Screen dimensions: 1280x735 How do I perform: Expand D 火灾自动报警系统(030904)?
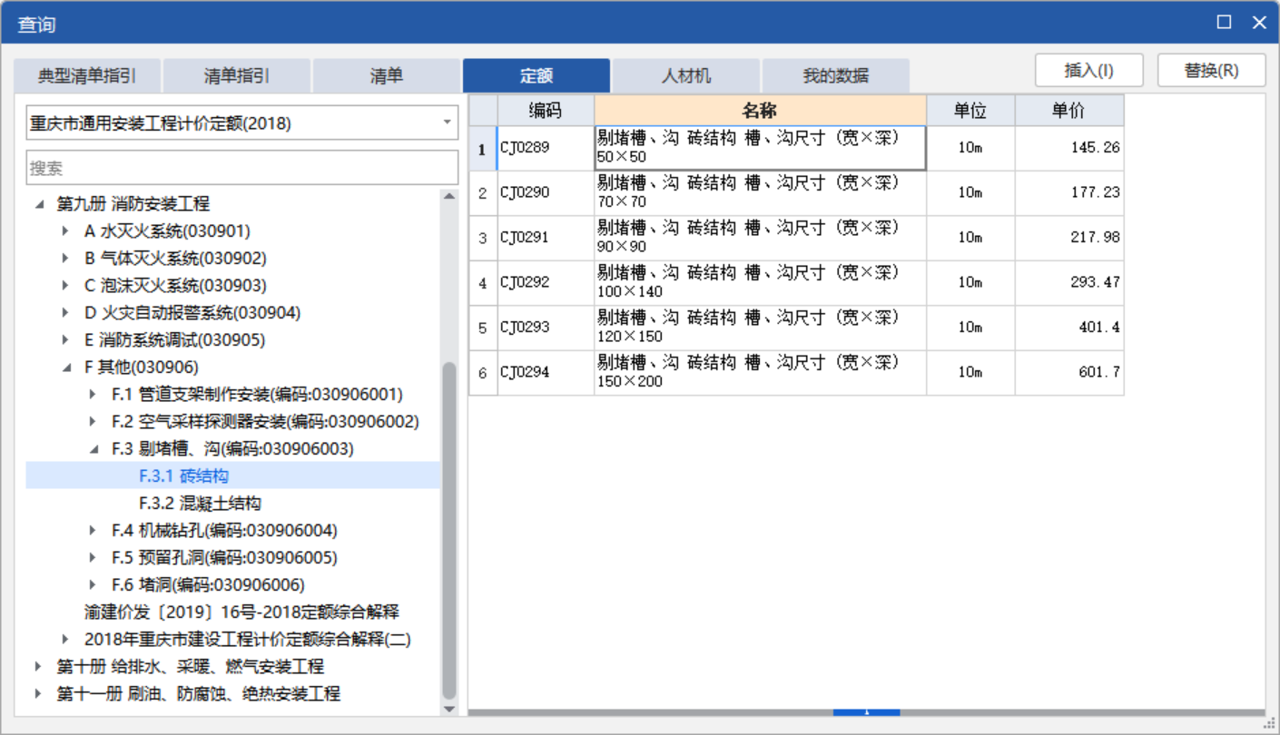(x=64, y=312)
